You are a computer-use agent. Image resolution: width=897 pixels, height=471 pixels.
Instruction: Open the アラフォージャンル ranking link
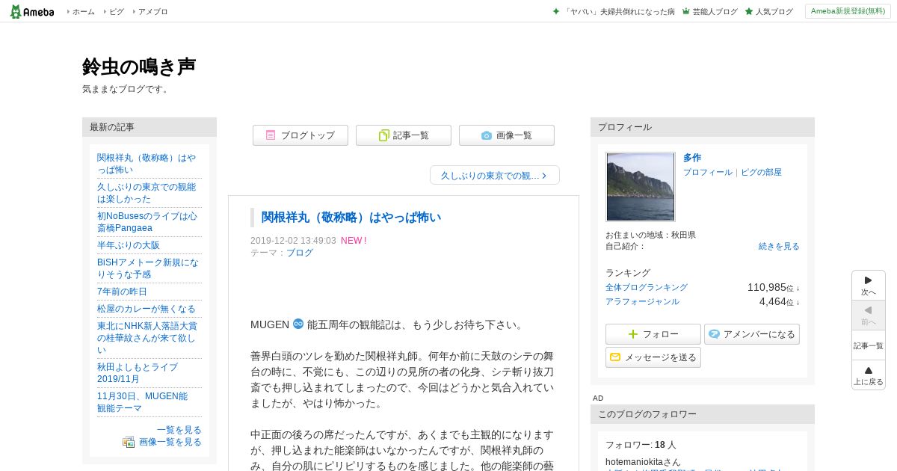click(642, 302)
